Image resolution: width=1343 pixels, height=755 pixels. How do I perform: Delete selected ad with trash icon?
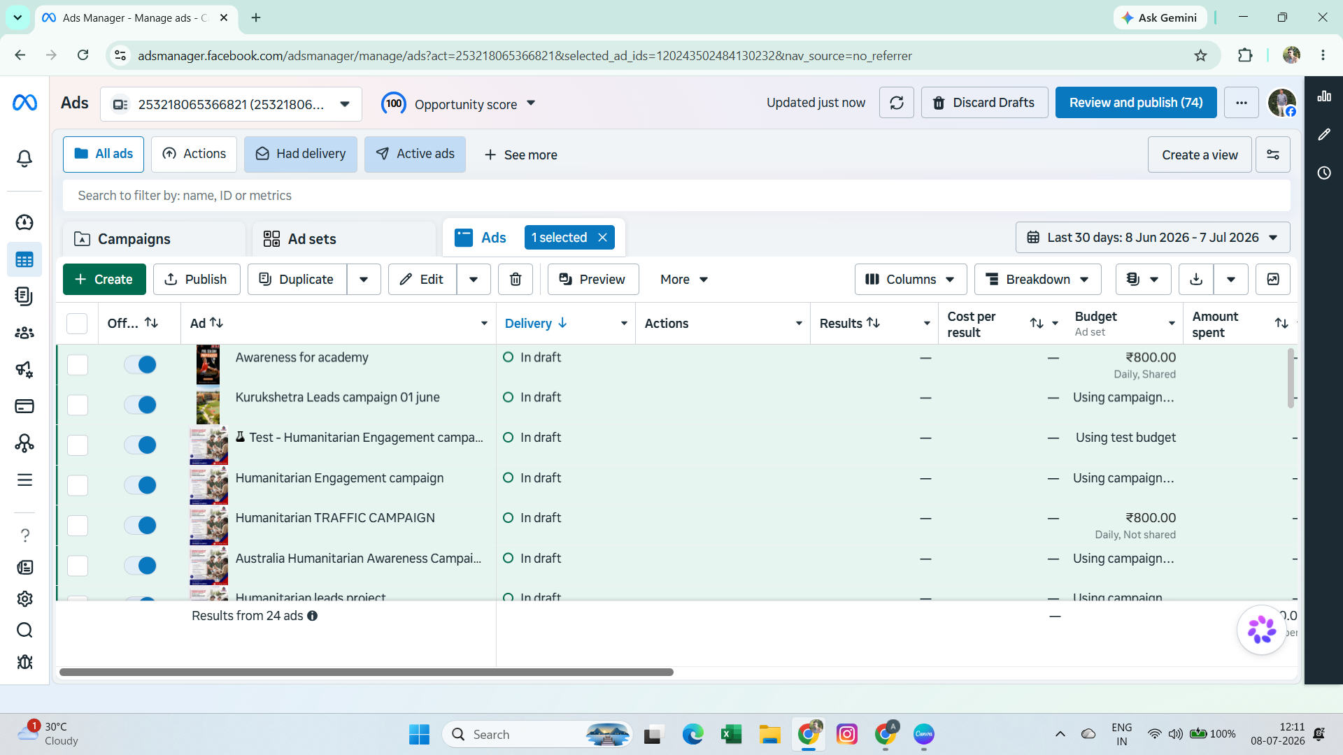(x=516, y=280)
